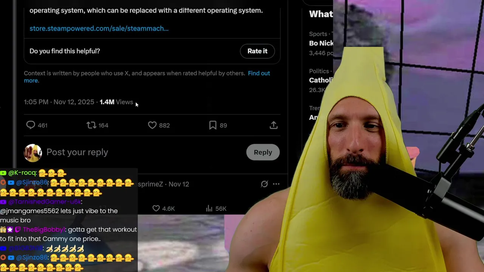Click the Grok slashed-circle icon on the reply
The image size is (484, 272).
tap(264, 184)
